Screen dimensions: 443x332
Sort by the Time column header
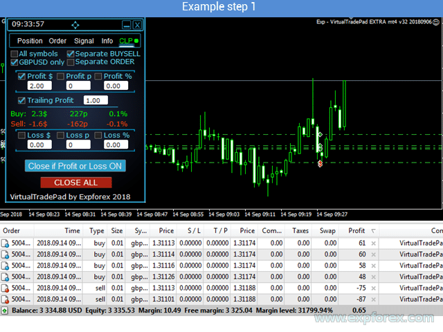pos(58,230)
